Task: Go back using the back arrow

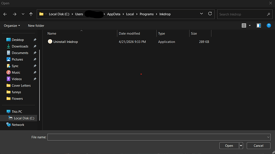Action: pyautogui.click(x=5, y=14)
